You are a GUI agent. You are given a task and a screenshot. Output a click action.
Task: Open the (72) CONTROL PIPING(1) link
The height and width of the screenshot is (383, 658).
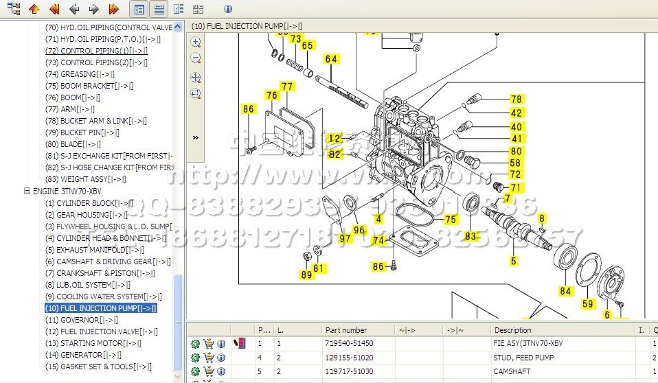point(96,51)
